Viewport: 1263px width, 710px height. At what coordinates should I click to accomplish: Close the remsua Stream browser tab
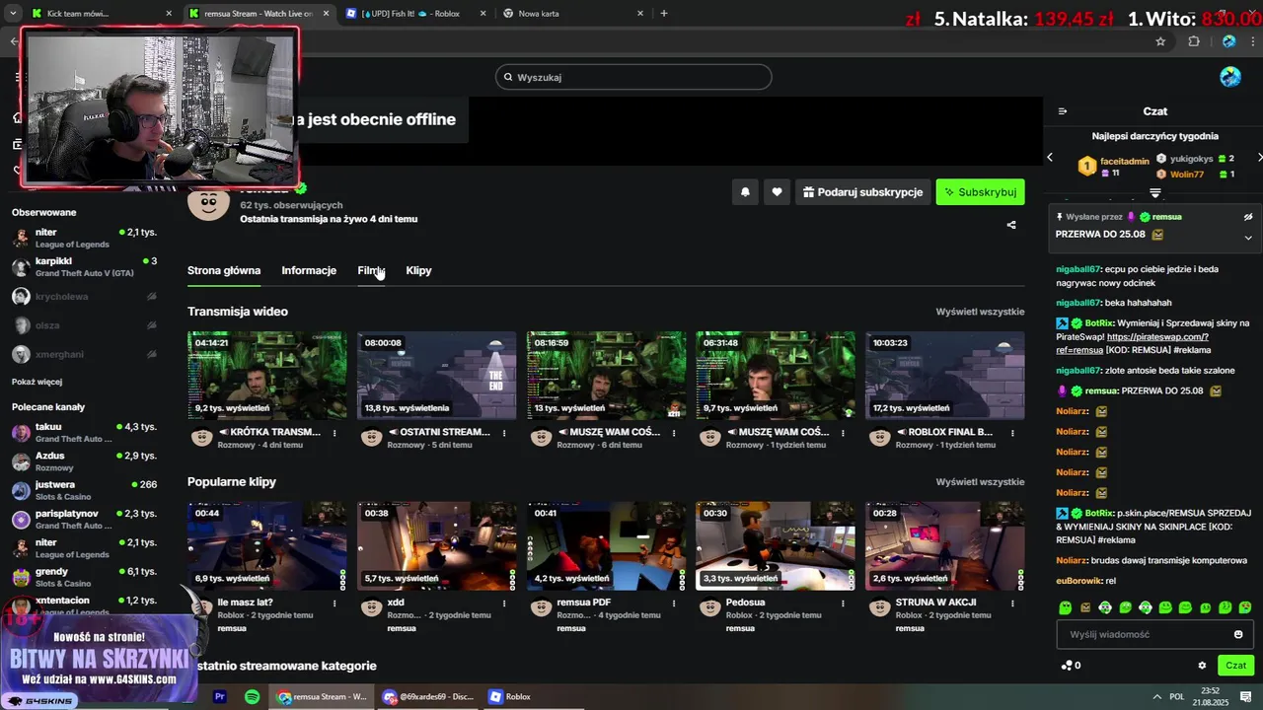(326, 14)
